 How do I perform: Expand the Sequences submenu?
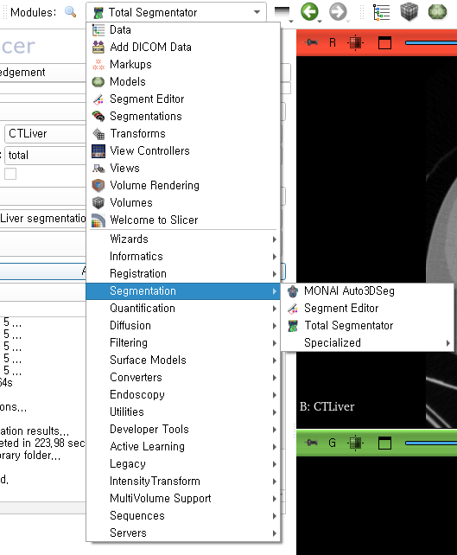click(183, 516)
